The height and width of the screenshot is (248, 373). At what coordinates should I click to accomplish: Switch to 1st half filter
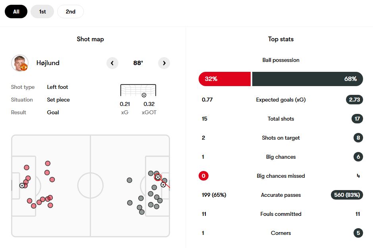click(43, 12)
